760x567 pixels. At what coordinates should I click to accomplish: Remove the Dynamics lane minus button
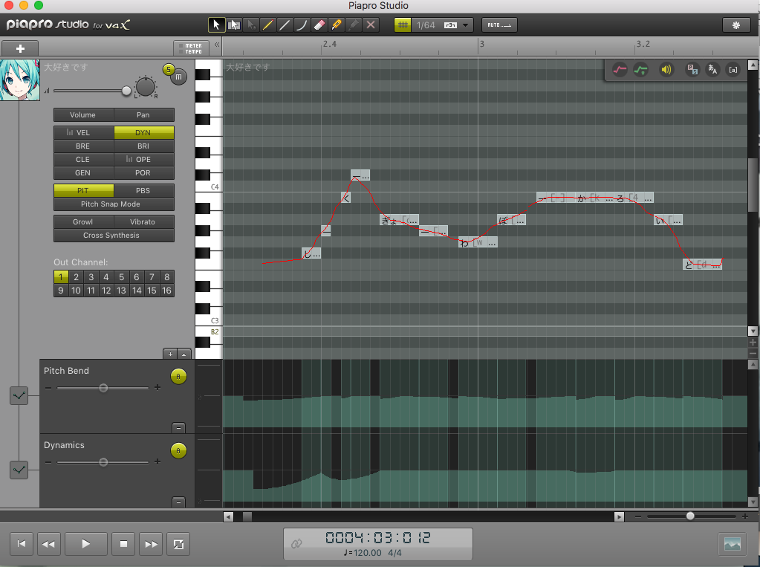pyautogui.click(x=178, y=502)
